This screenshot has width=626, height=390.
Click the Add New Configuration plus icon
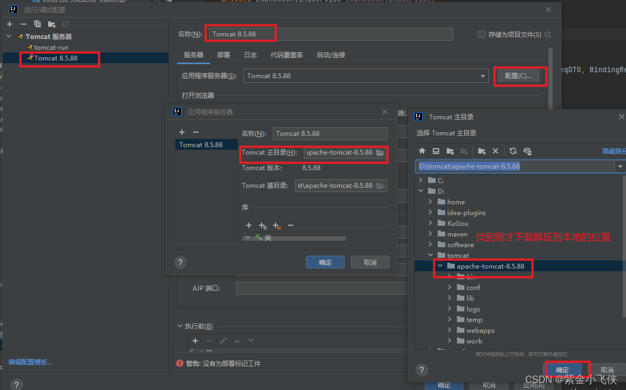click(x=10, y=25)
